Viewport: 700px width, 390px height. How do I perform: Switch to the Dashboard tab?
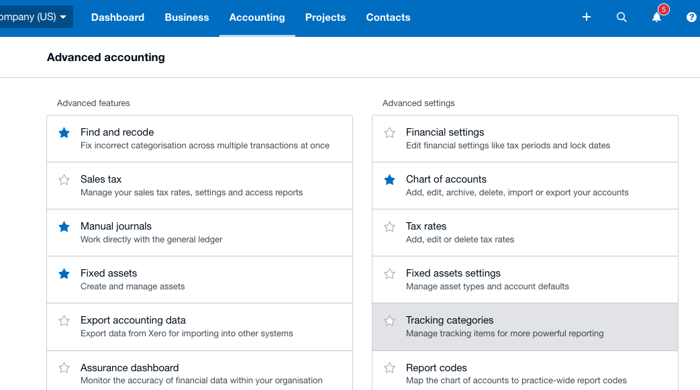coord(117,17)
